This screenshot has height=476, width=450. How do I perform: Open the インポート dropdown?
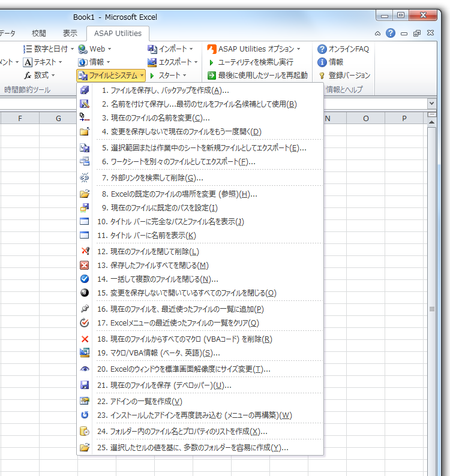[191, 49]
